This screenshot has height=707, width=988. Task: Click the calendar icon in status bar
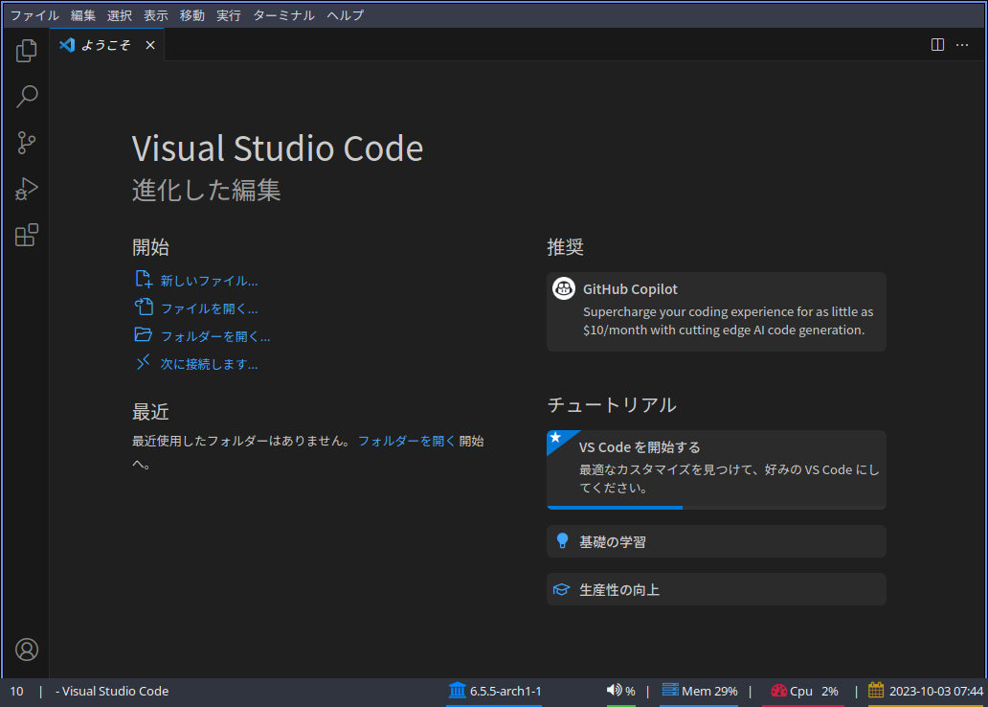tap(876, 690)
